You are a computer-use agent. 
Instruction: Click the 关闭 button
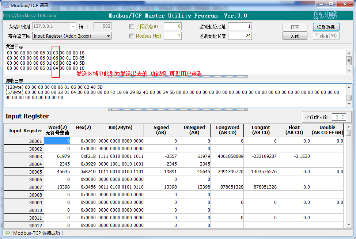pos(295,36)
